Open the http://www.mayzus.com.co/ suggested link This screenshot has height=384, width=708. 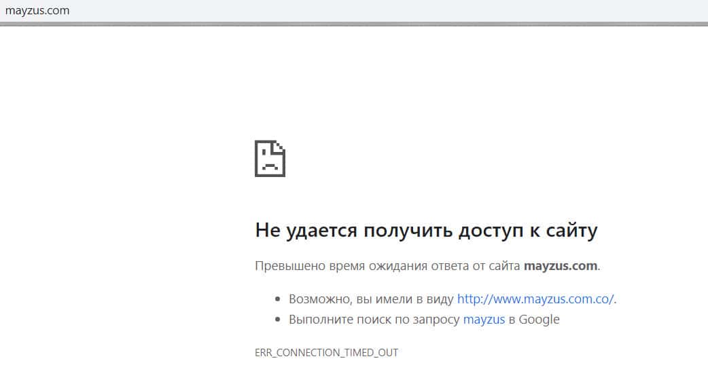pyautogui.click(x=535, y=299)
